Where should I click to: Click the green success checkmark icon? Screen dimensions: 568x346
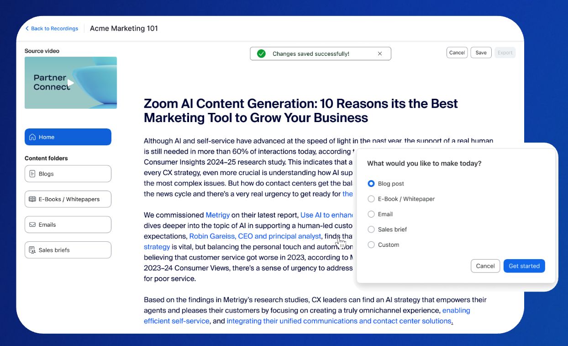click(x=261, y=53)
